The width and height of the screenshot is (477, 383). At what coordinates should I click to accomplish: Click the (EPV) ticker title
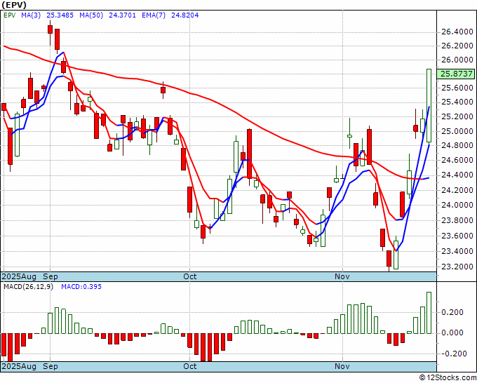coord(15,6)
